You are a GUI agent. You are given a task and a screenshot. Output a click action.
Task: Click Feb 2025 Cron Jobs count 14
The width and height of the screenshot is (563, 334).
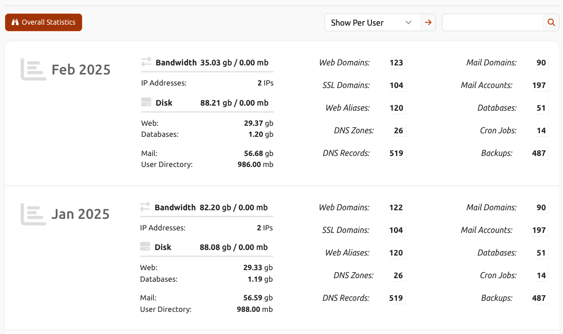click(x=541, y=130)
